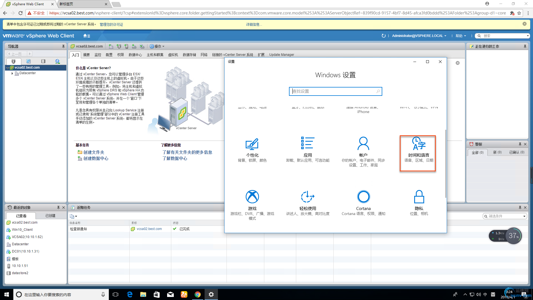The image size is (533, 300).
Task: Click the create datacenter toolbar icon
Action: point(111,46)
